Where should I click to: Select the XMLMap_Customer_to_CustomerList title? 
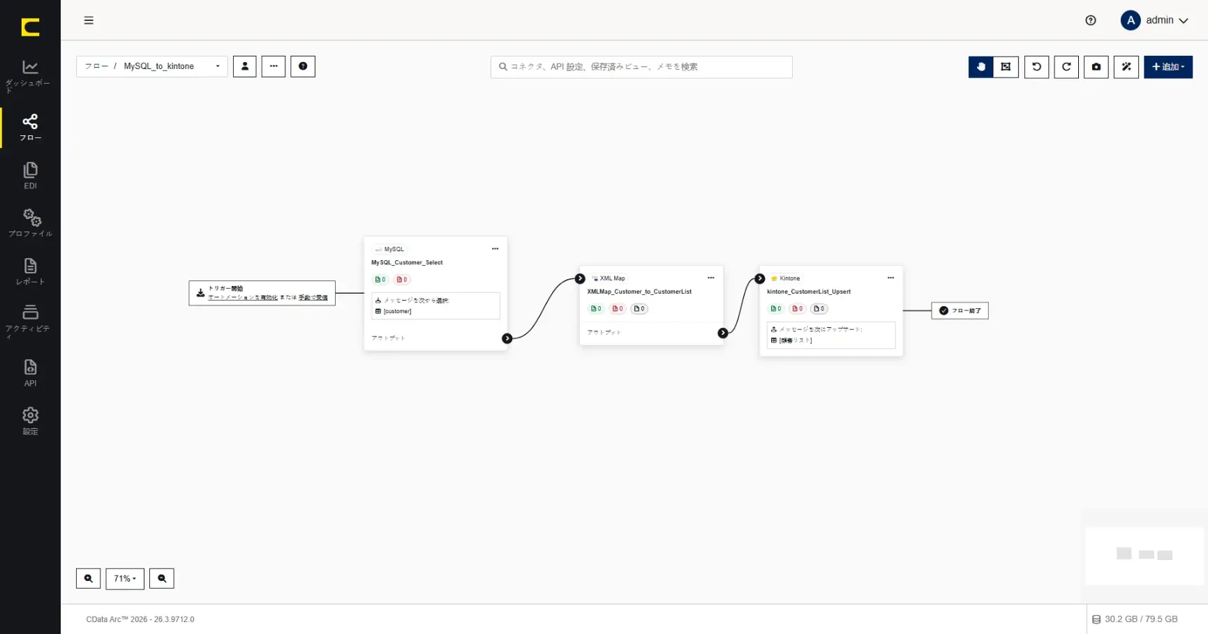click(639, 292)
